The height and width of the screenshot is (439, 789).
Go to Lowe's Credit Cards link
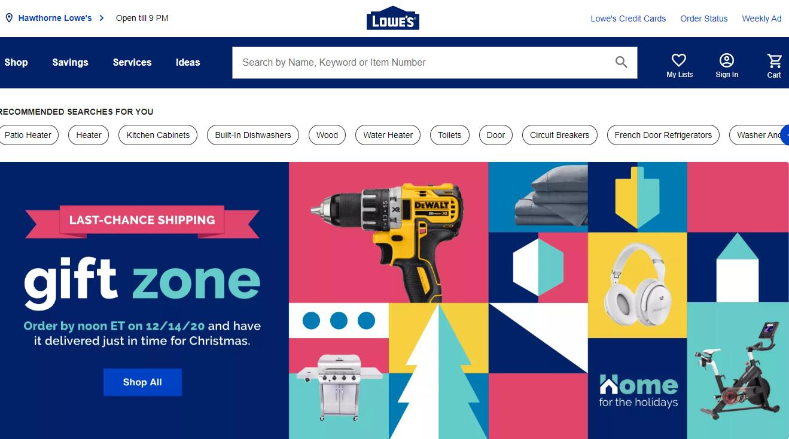(x=628, y=19)
